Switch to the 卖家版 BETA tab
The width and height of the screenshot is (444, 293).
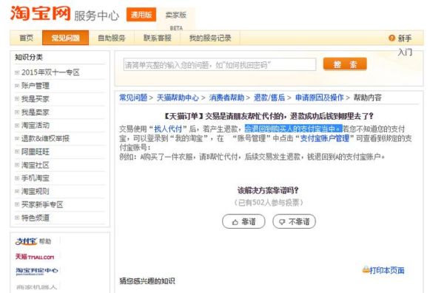(176, 18)
